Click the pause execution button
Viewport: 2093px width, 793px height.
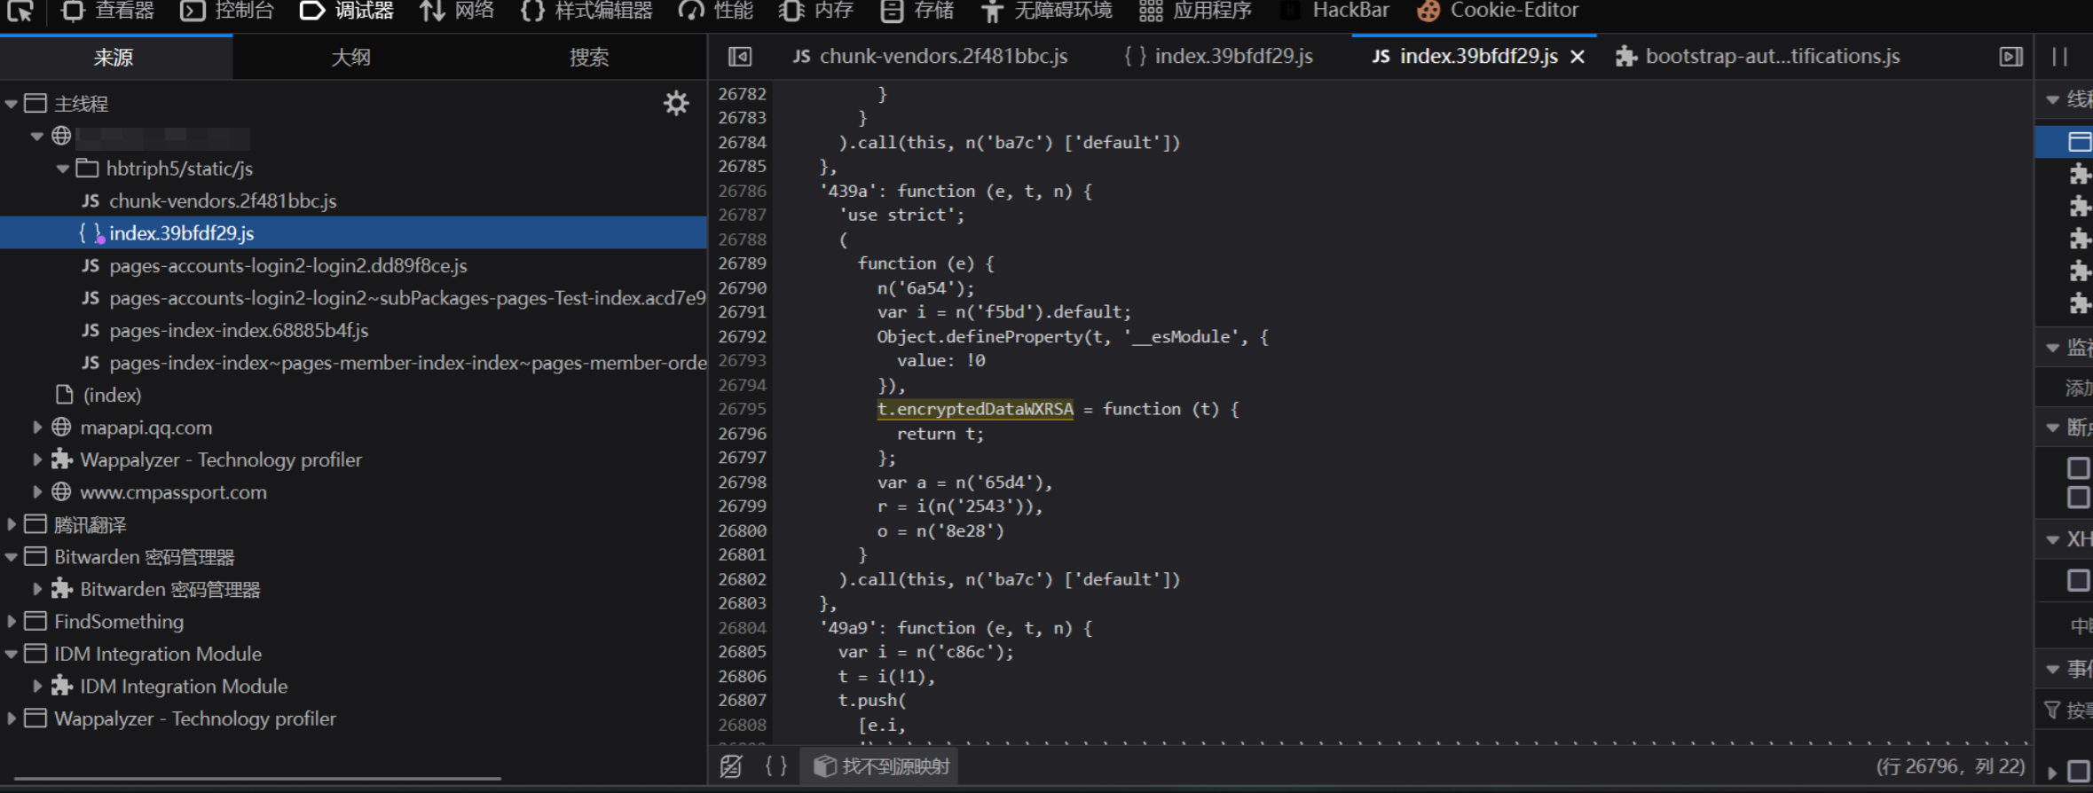2060,57
